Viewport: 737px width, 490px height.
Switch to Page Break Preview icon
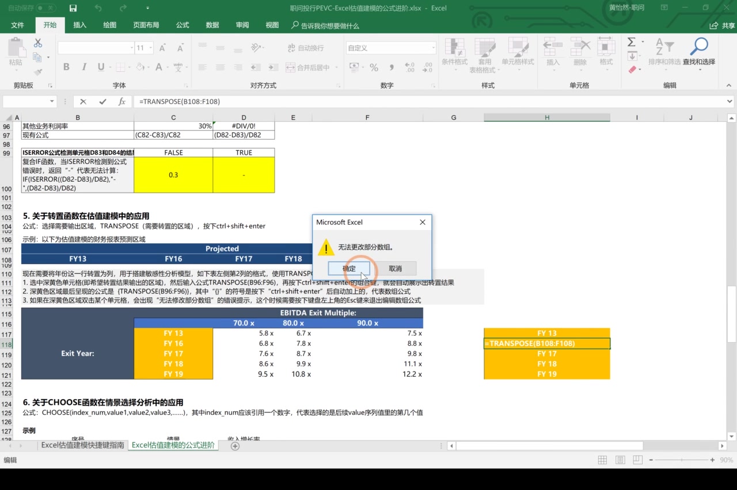point(637,460)
